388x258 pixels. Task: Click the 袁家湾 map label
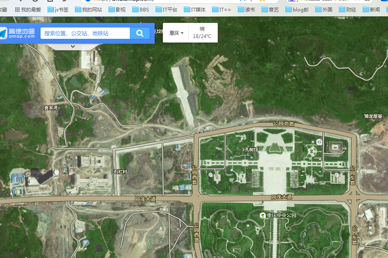51,108
